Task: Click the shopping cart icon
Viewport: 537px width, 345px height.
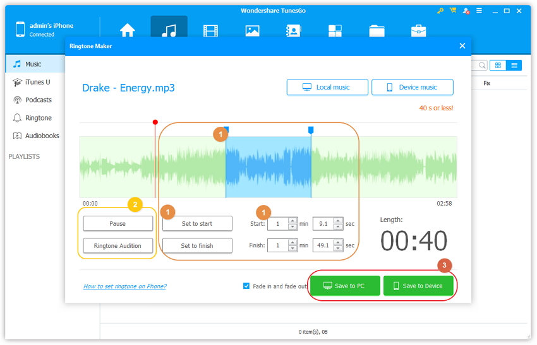Action: point(452,11)
